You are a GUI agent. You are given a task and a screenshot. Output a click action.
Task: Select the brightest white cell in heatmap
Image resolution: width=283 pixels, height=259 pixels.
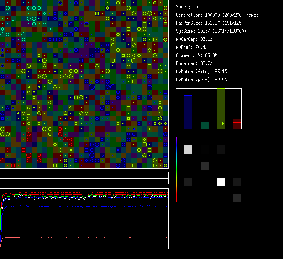221,182
